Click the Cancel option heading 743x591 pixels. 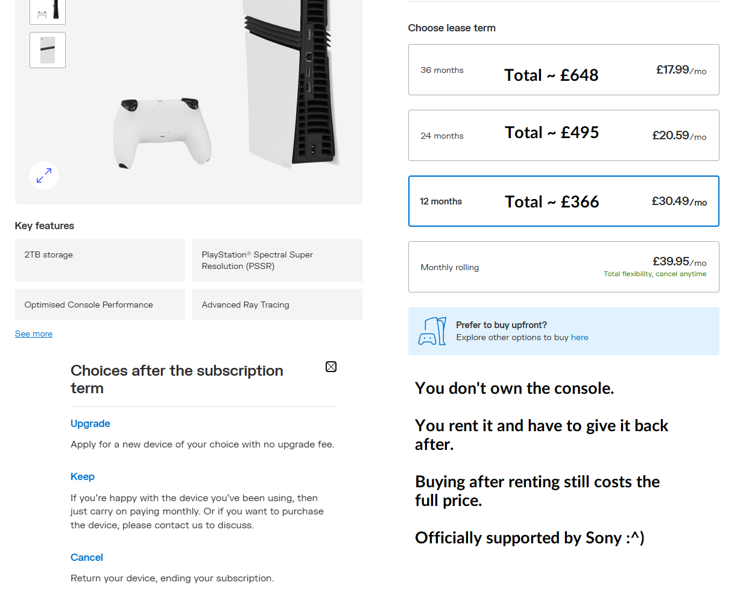[x=87, y=558]
